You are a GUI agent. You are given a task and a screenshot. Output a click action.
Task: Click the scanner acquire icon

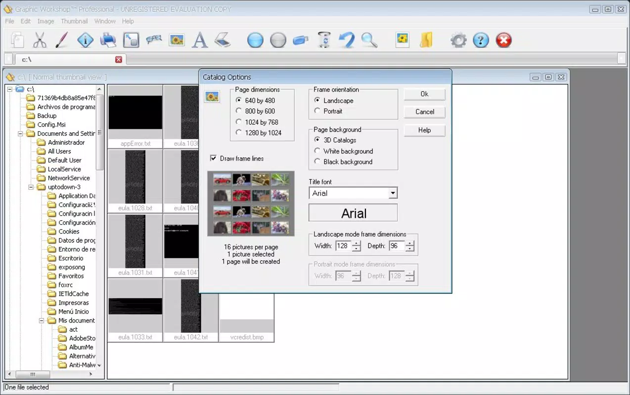223,40
